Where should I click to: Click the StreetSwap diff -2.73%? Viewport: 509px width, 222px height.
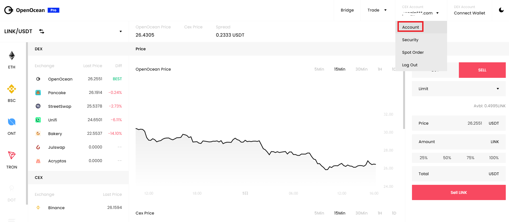coord(115,106)
